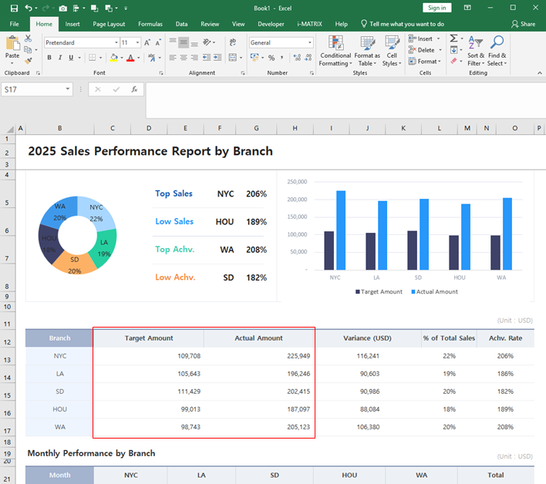This screenshot has height=484, width=546.
Task: Click the Save icon in quick access toolbar
Action: (12, 8)
